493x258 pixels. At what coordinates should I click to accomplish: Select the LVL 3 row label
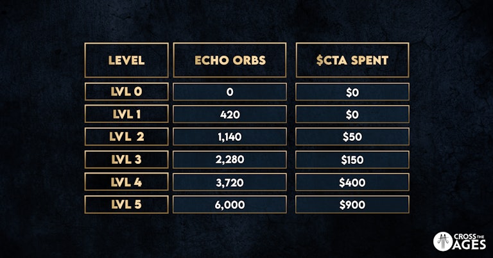click(x=126, y=159)
